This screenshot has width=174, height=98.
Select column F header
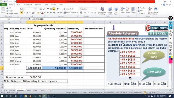pyautogui.click(x=94, y=22)
